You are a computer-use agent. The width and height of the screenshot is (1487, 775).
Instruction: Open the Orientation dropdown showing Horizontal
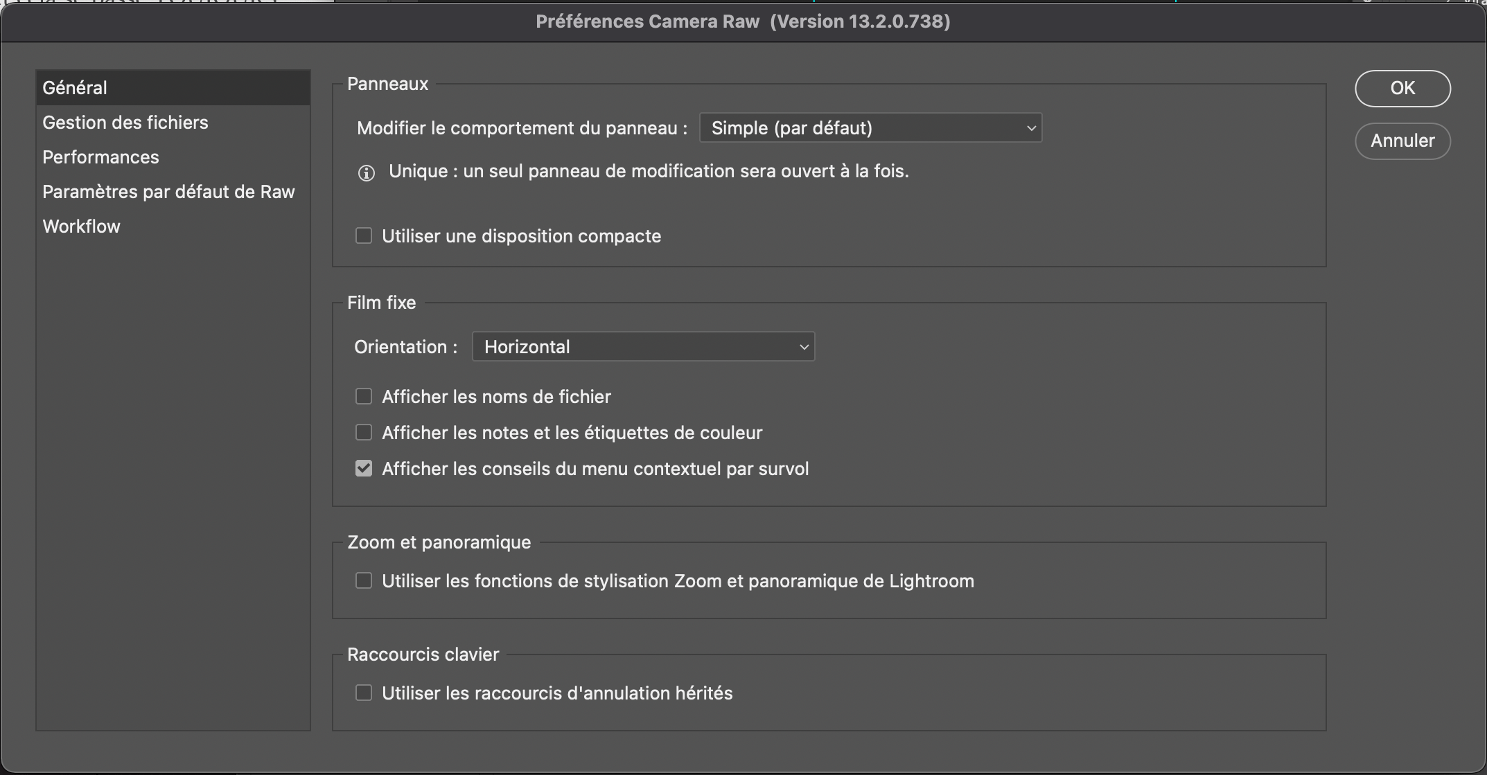(x=642, y=346)
